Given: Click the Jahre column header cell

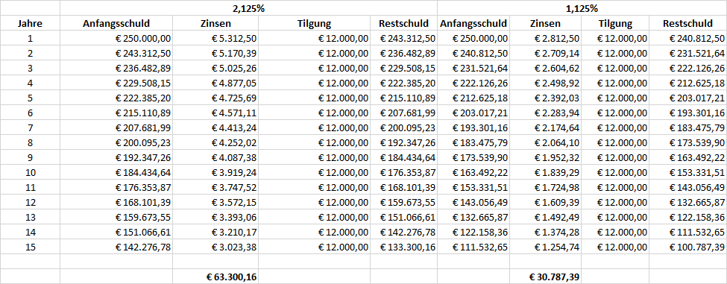Looking at the screenshot, I should [x=31, y=23].
